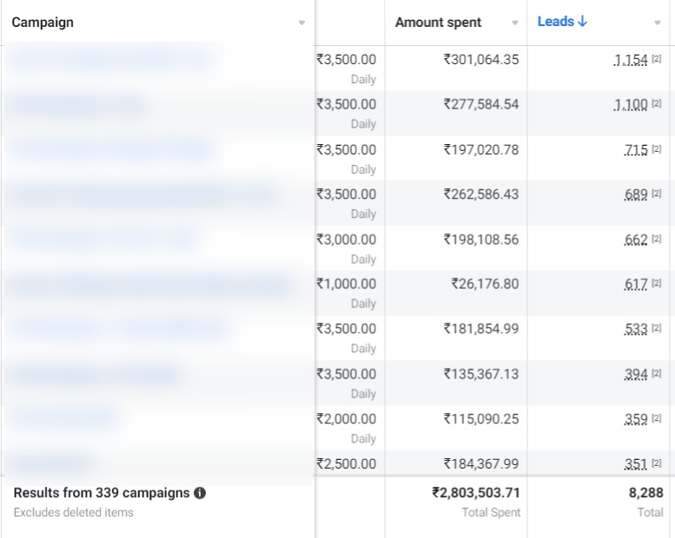Click the ₹2,500.00 budget cell

[x=347, y=464]
